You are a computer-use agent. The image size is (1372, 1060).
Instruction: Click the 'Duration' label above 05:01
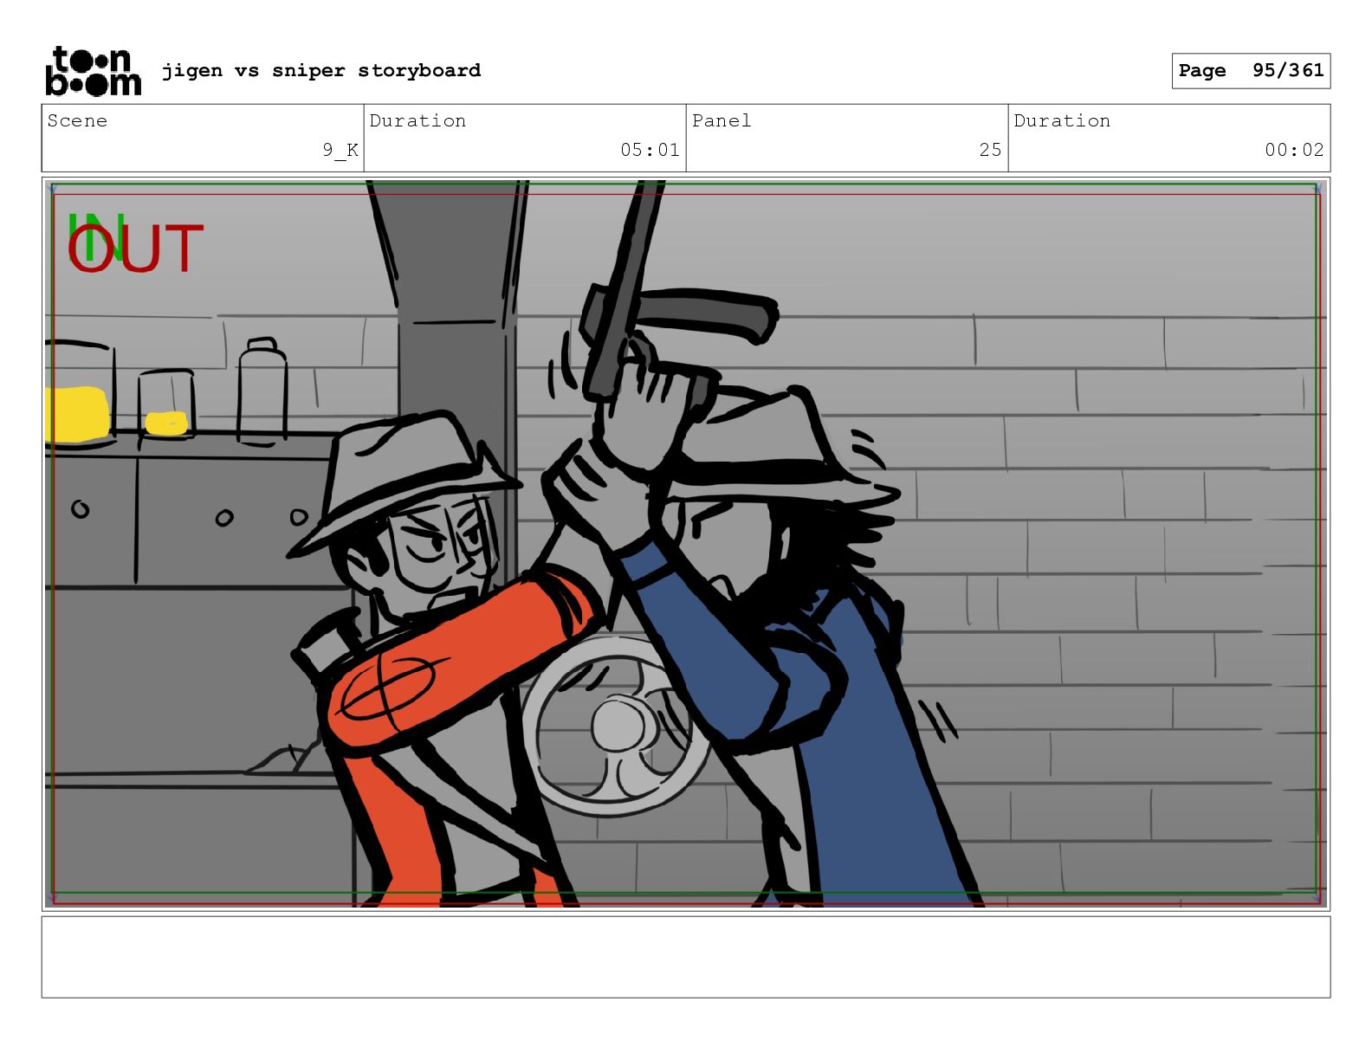(x=417, y=120)
